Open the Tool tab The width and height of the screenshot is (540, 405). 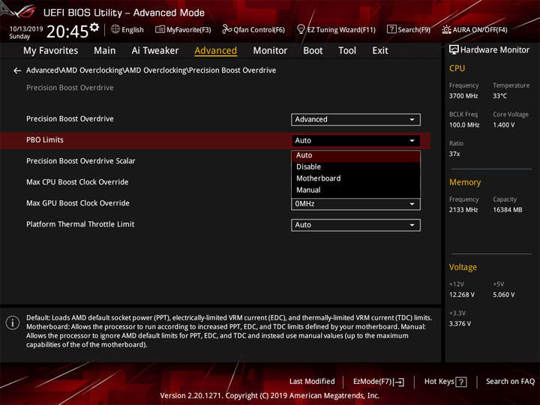[x=347, y=51]
